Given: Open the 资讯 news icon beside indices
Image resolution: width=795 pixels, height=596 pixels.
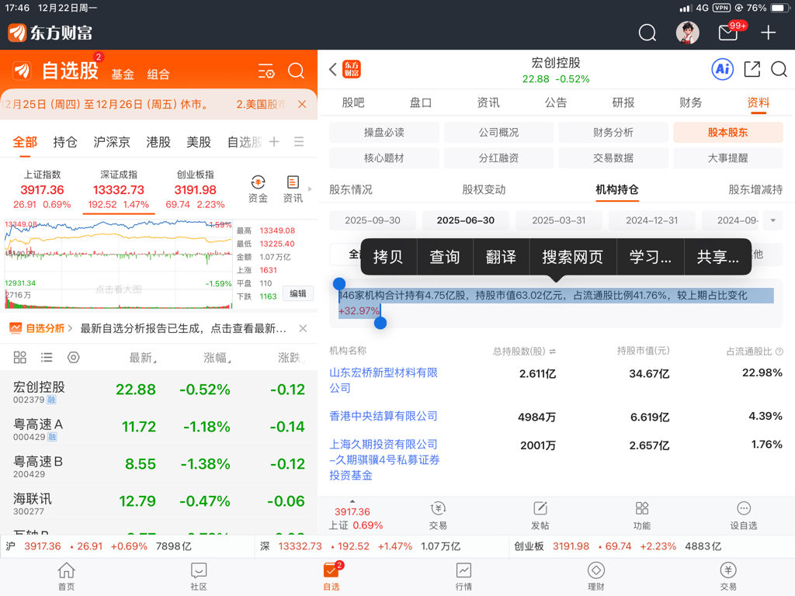Looking at the screenshot, I should pos(293,189).
